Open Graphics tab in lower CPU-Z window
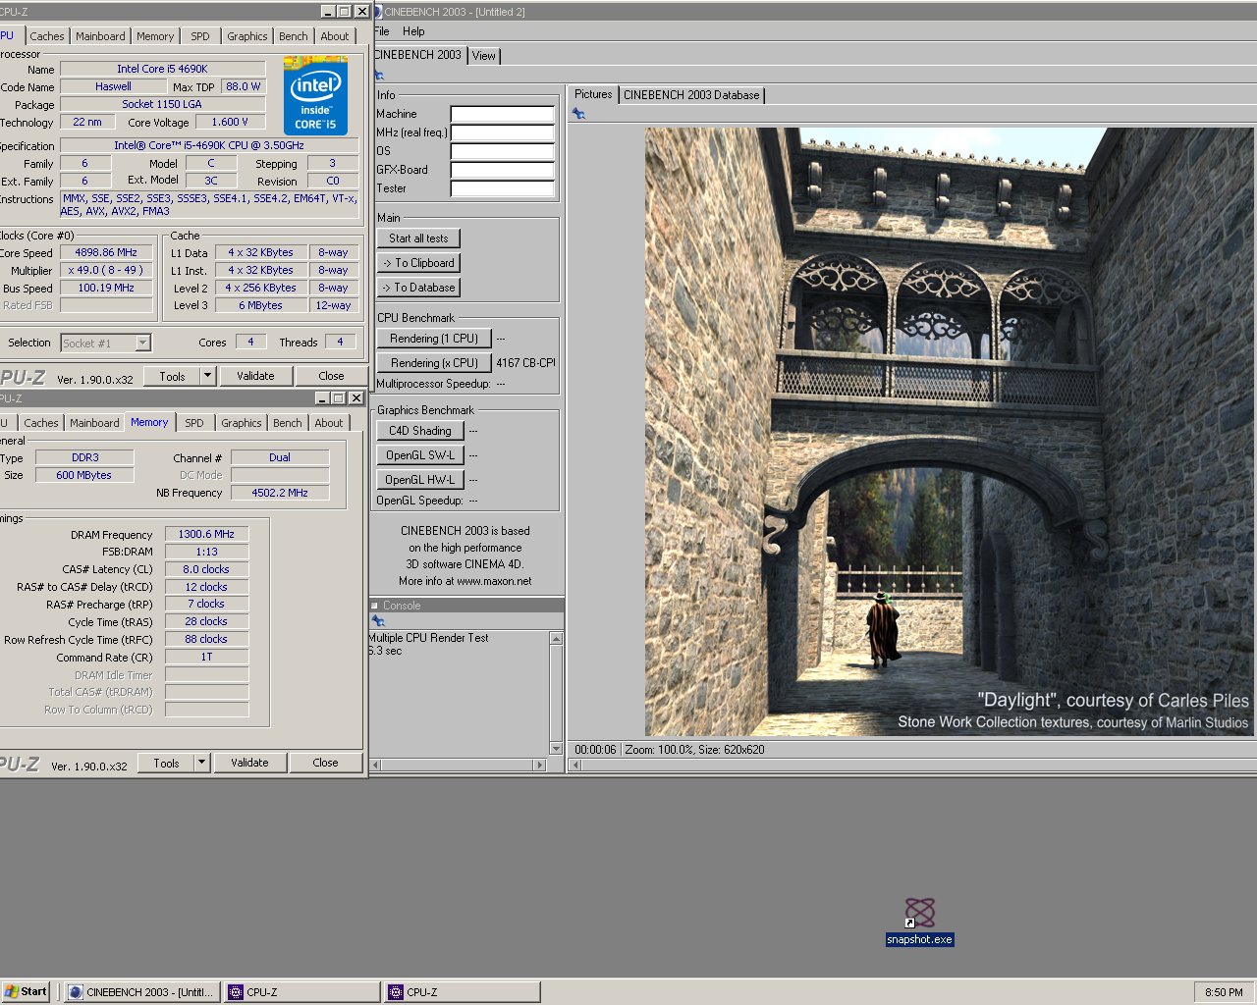This screenshot has width=1257, height=1005. (x=242, y=423)
